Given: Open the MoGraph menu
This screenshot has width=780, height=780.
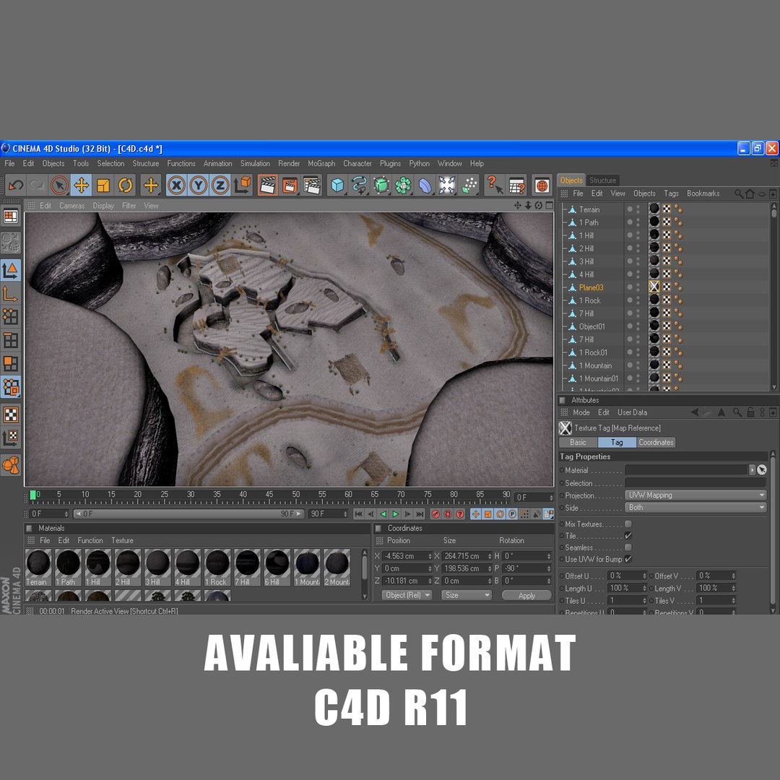Looking at the screenshot, I should point(321,163).
